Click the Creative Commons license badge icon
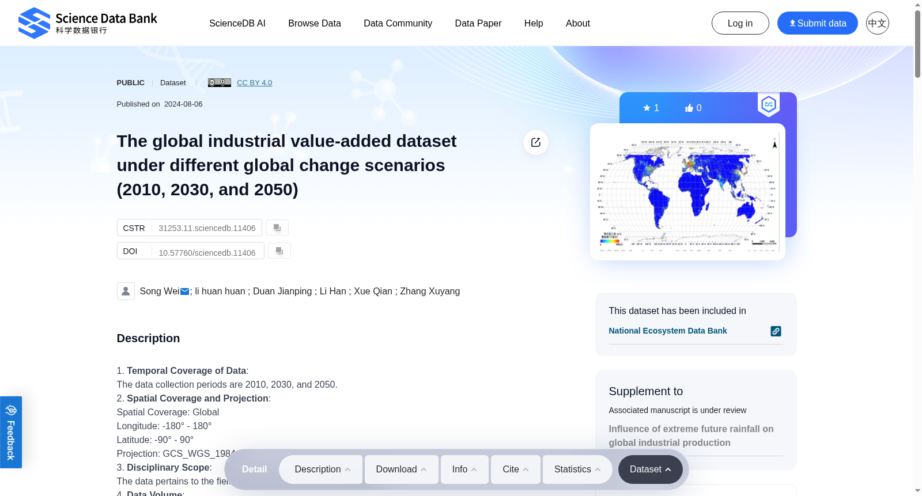Image resolution: width=922 pixels, height=496 pixels. 220,82
